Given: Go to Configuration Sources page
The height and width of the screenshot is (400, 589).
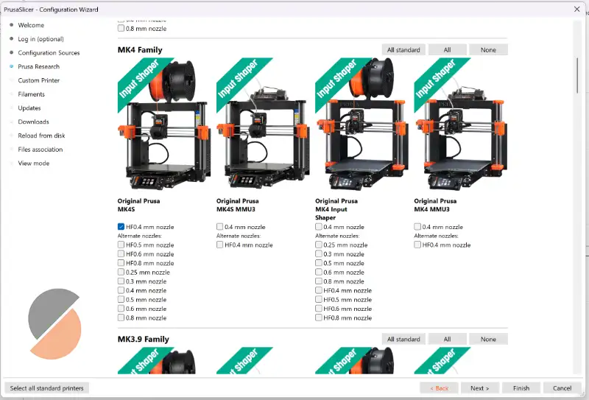Looking at the screenshot, I should [49, 52].
